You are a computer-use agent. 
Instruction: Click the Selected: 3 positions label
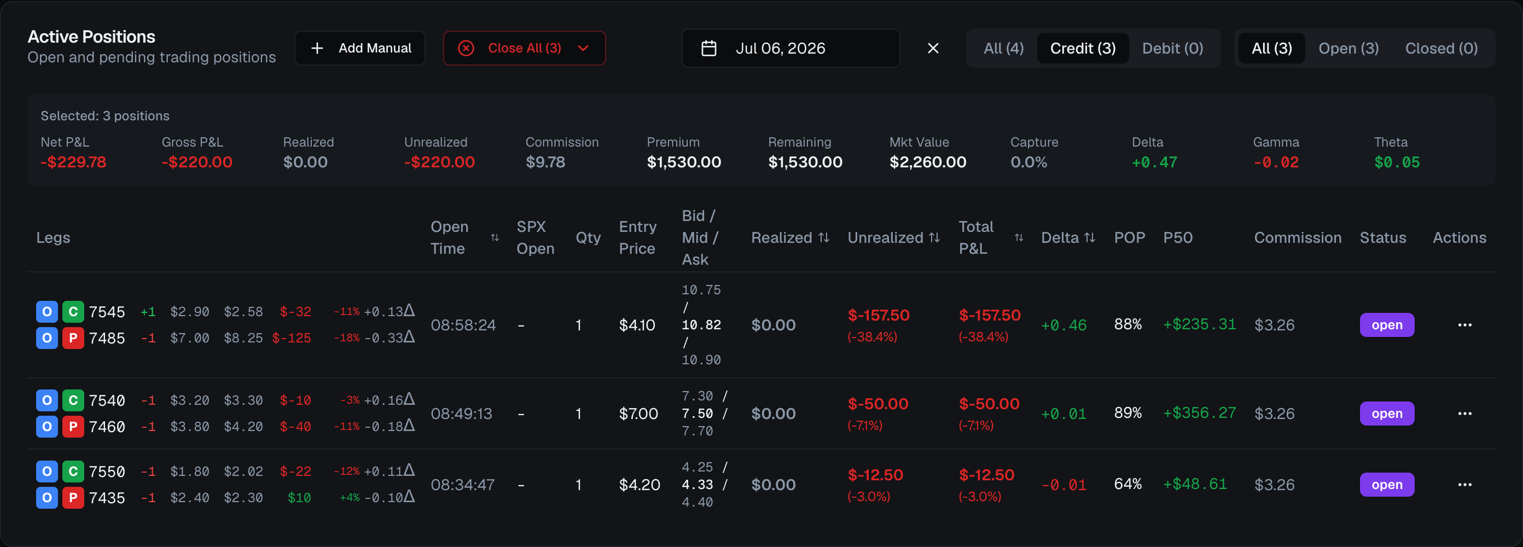pyautogui.click(x=104, y=116)
